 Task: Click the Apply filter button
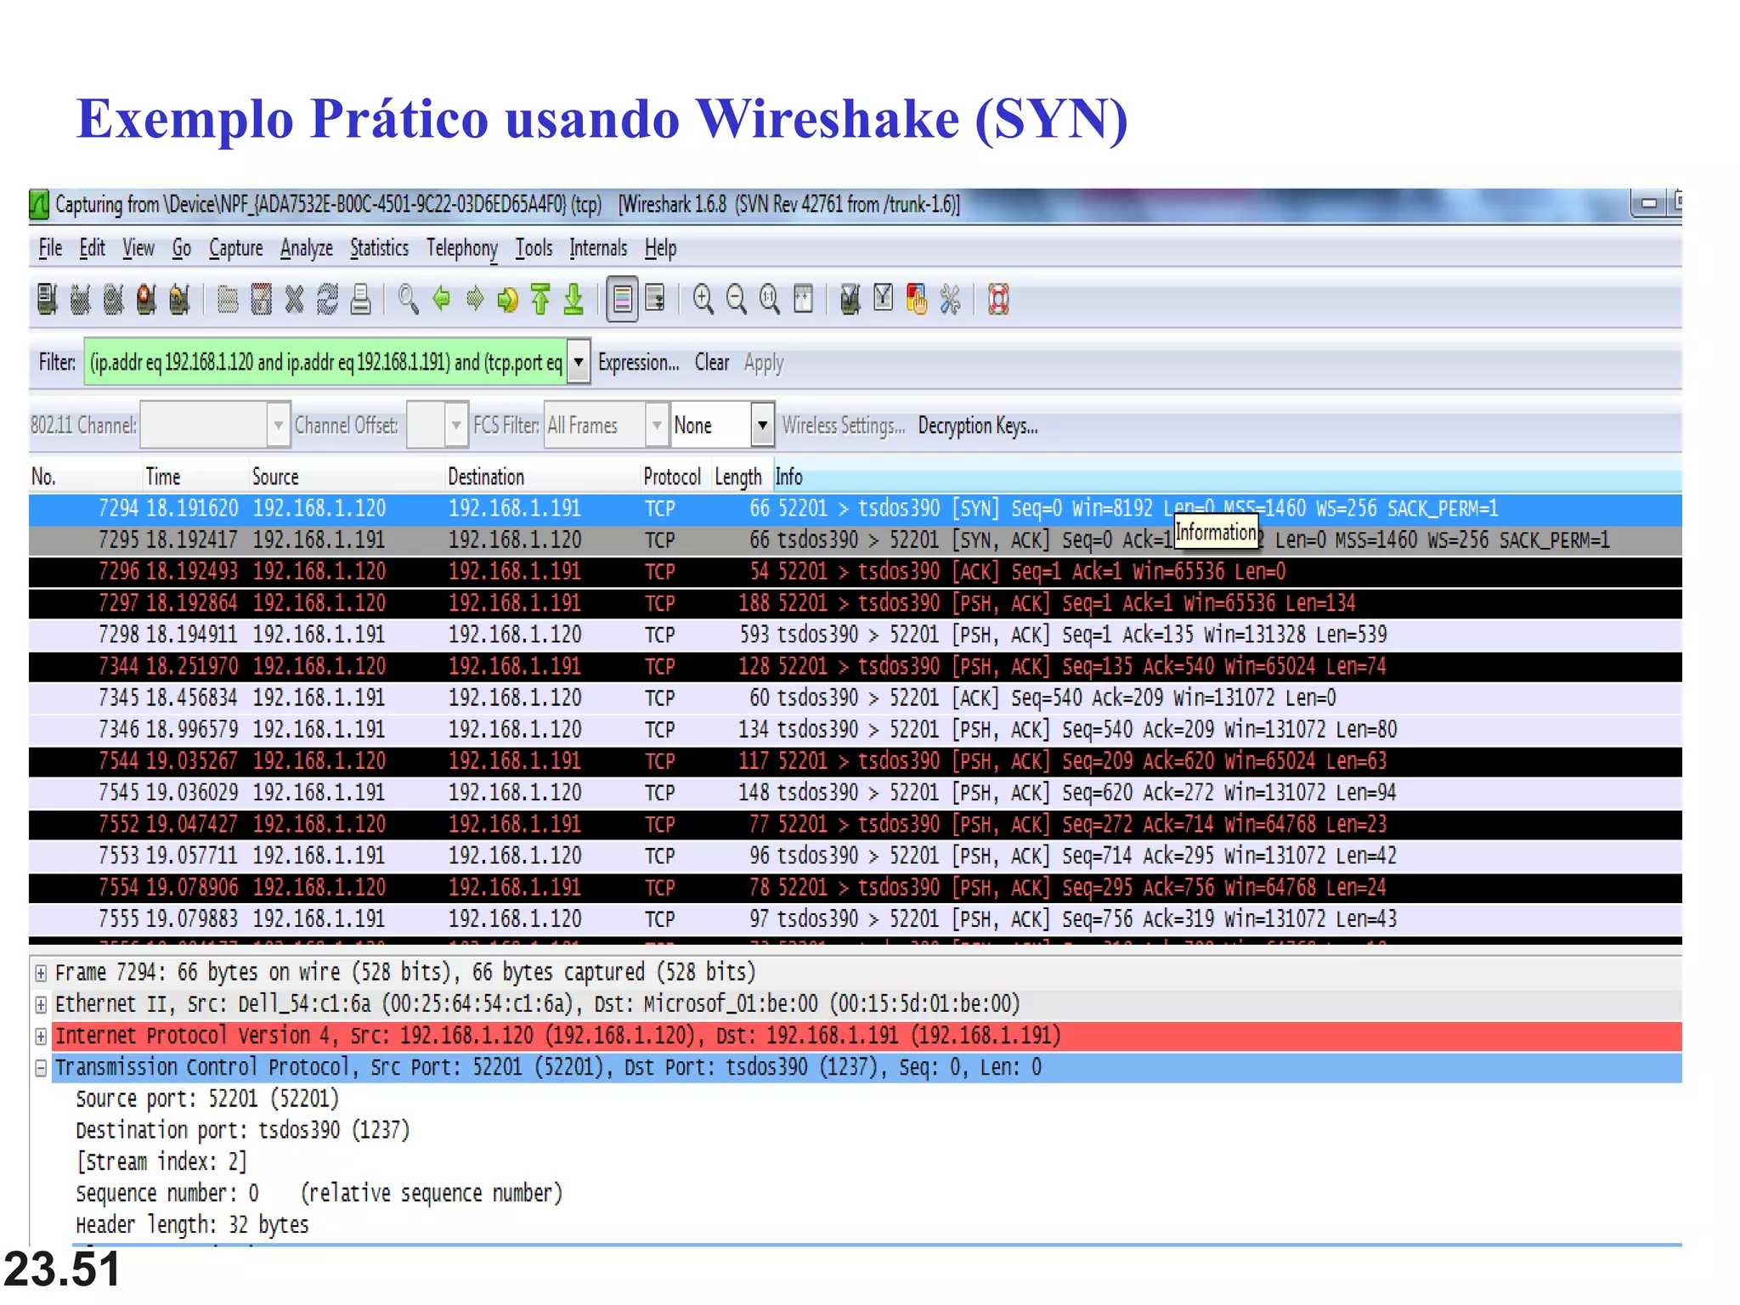click(764, 364)
